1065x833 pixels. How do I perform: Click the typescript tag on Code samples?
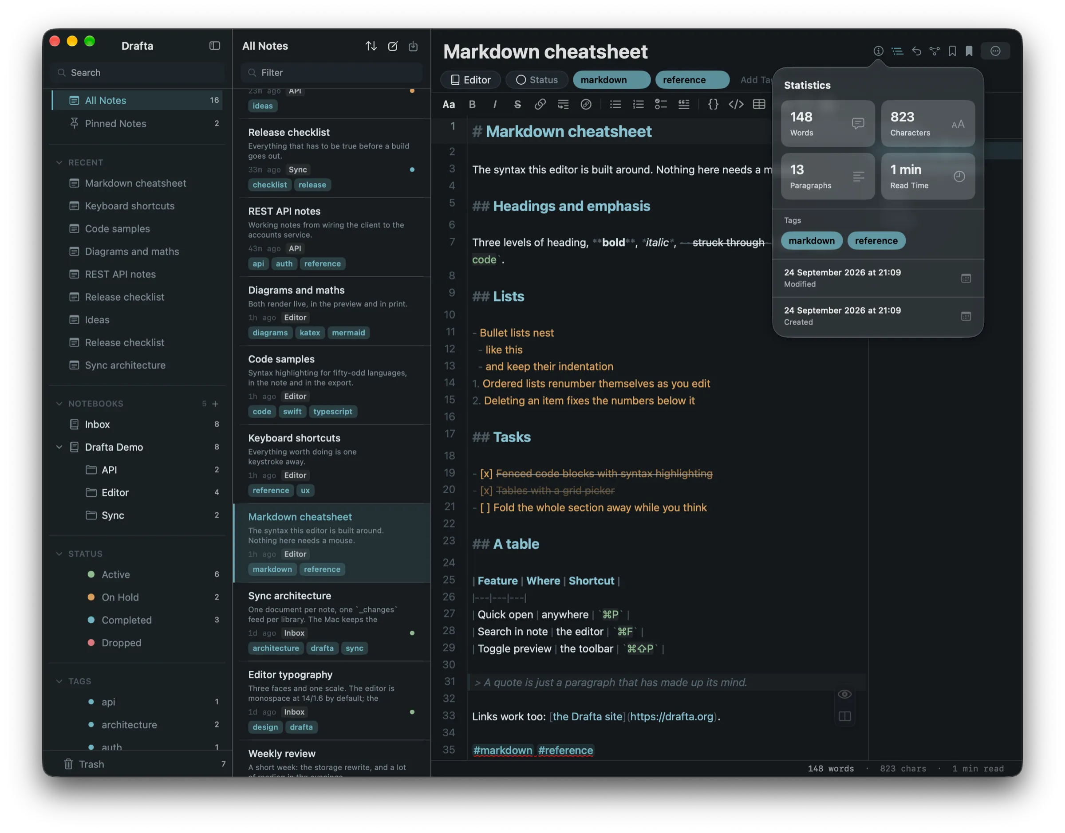(333, 412)
